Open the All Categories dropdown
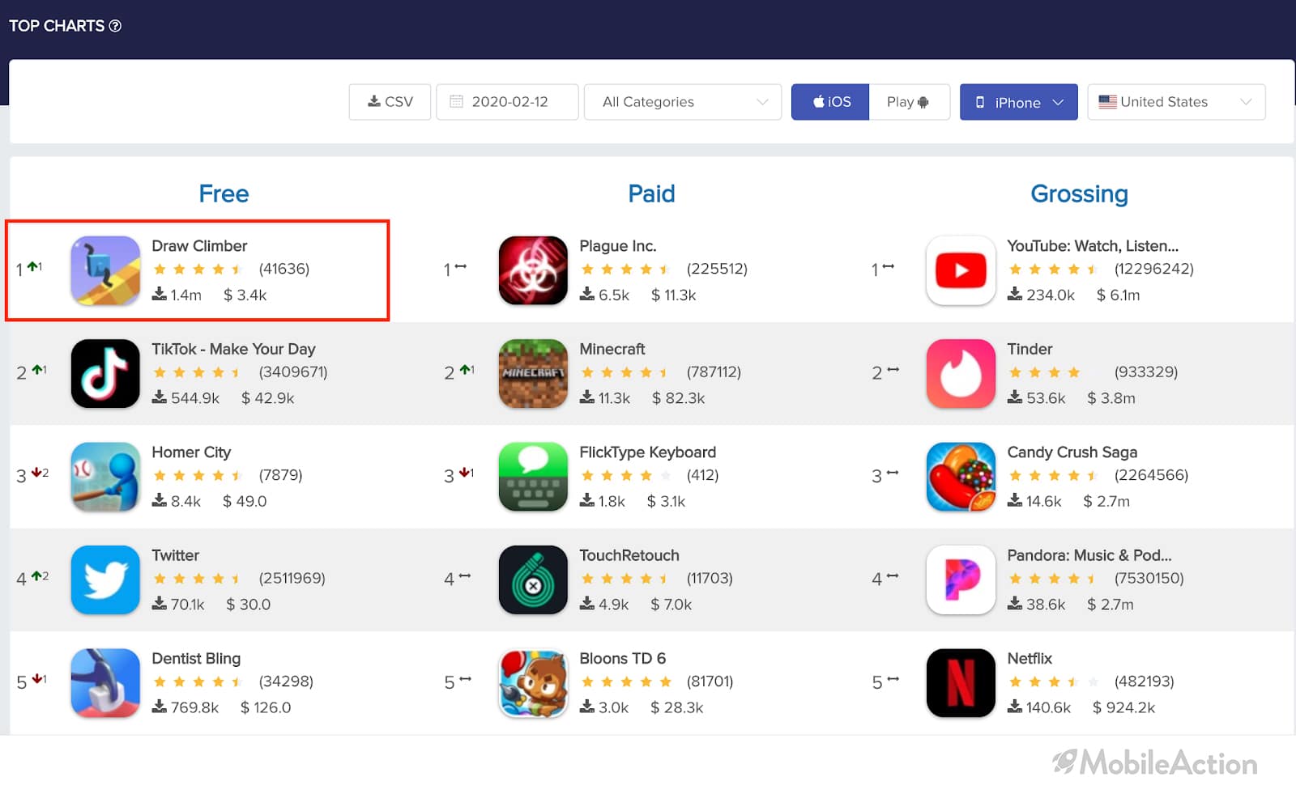Image resolution: width=1296 pixels, height=794 pixels. pyautogui.click(x=683, y=102)
